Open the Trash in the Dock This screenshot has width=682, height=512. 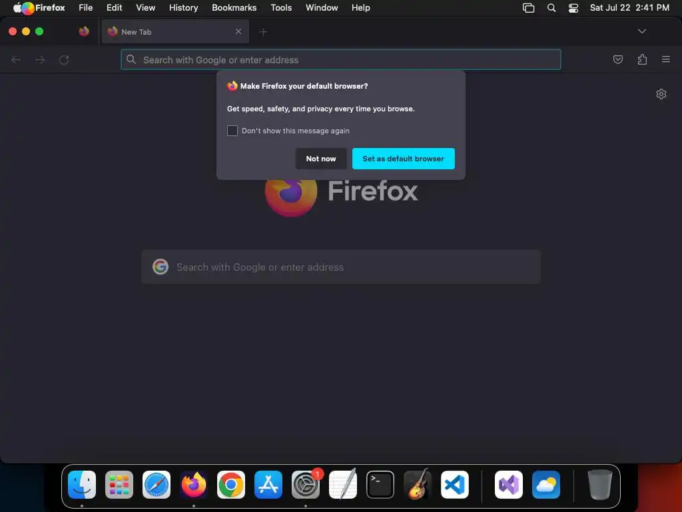click(600, 485)
